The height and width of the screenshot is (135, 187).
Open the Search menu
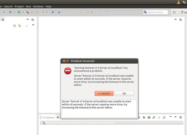click(x=8, y=6)
